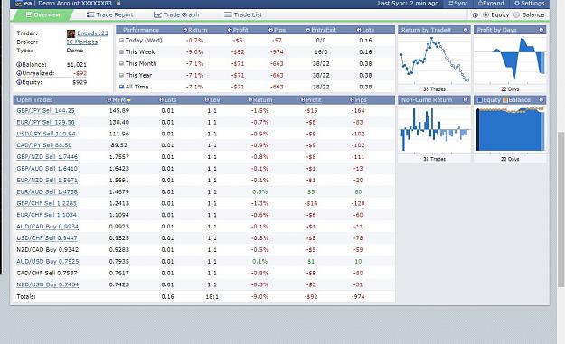The width and height of the screenshot is (565, 344).
Task: Click the info icon next to Balance
Action: coord(19,65)
